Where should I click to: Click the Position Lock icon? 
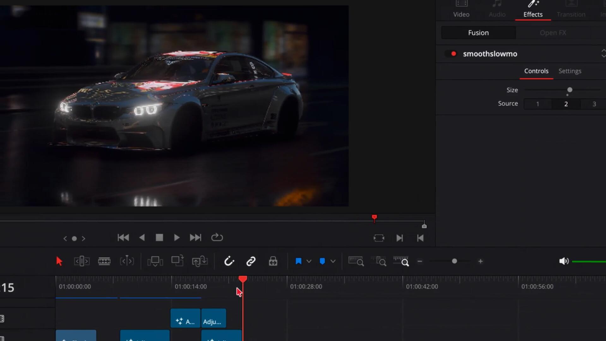(x=273, y=261)
